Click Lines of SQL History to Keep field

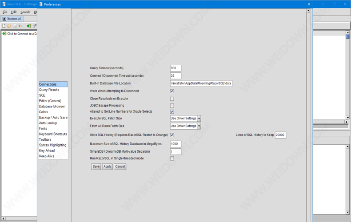click(x=280, y=135)
